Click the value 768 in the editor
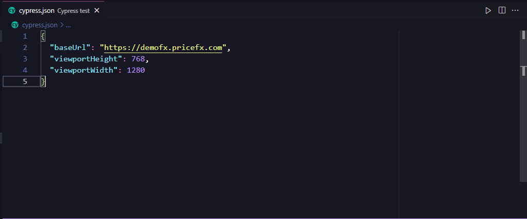Viewport: 527px width, 219px height. [138, 59]
